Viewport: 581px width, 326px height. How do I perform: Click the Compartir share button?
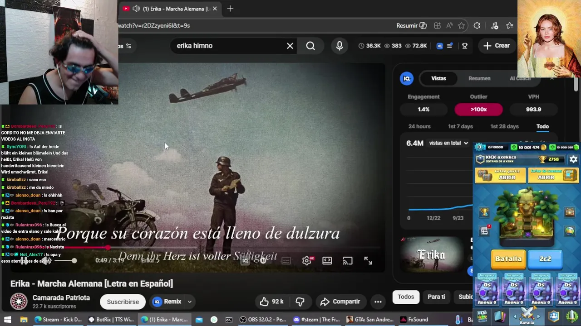tap(340, 302)
